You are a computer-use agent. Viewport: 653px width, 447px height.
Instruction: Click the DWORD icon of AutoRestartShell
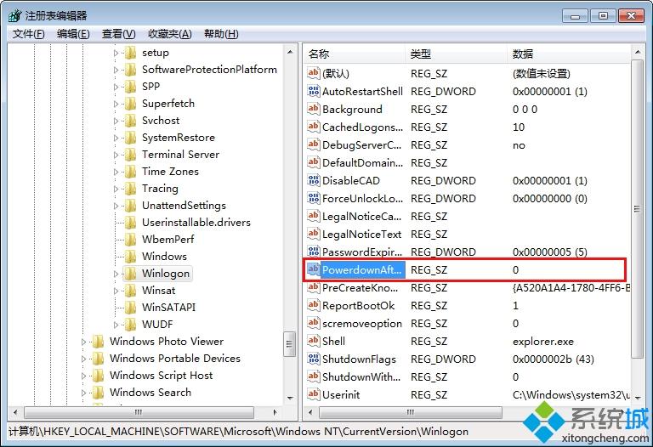[x=313, y=91]
